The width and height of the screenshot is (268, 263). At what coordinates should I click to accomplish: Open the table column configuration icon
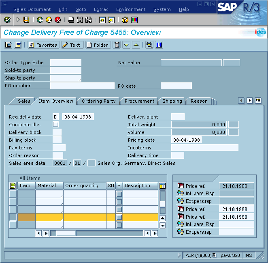(162, 185)
